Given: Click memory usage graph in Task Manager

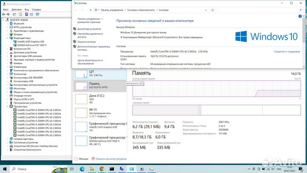Looking at the screenshot, I should pos(217,88).
